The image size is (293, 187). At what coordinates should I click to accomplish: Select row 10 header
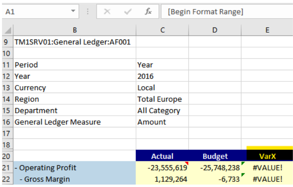[8, 53]
